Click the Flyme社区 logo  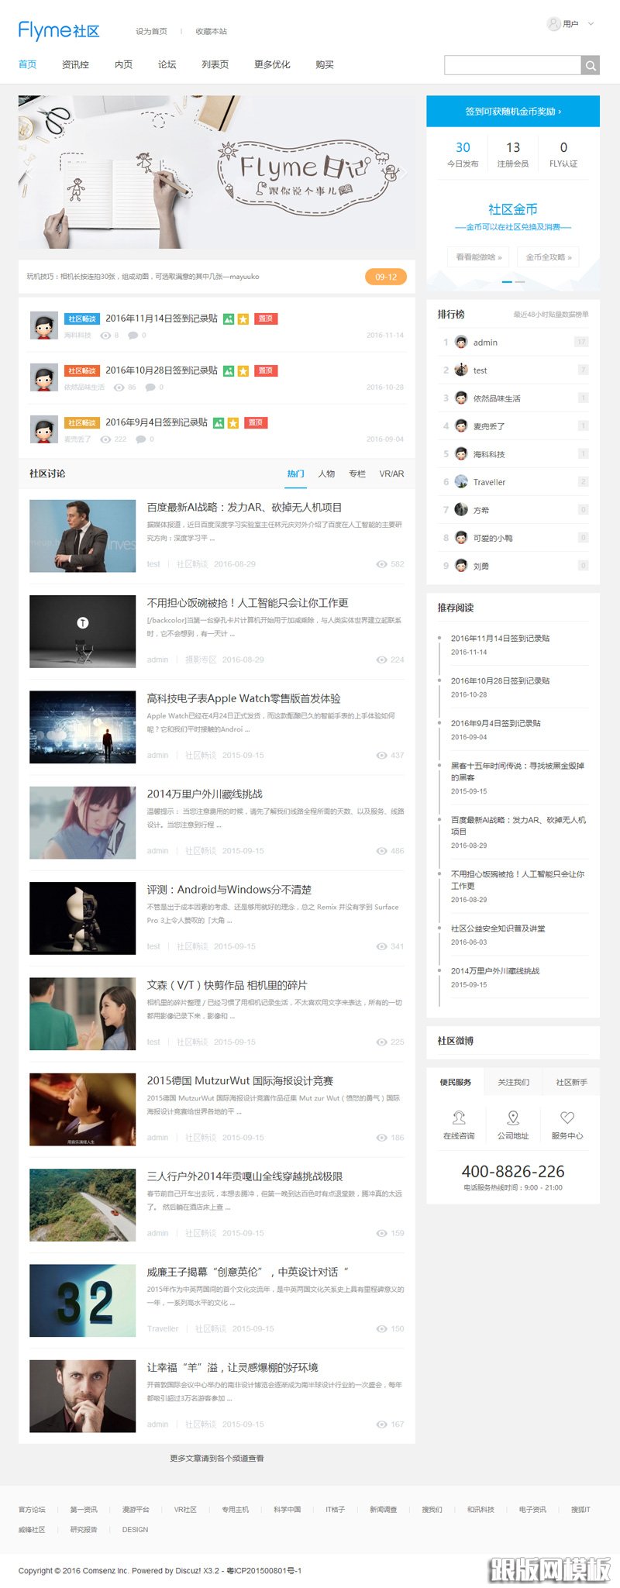pos(59,31)
